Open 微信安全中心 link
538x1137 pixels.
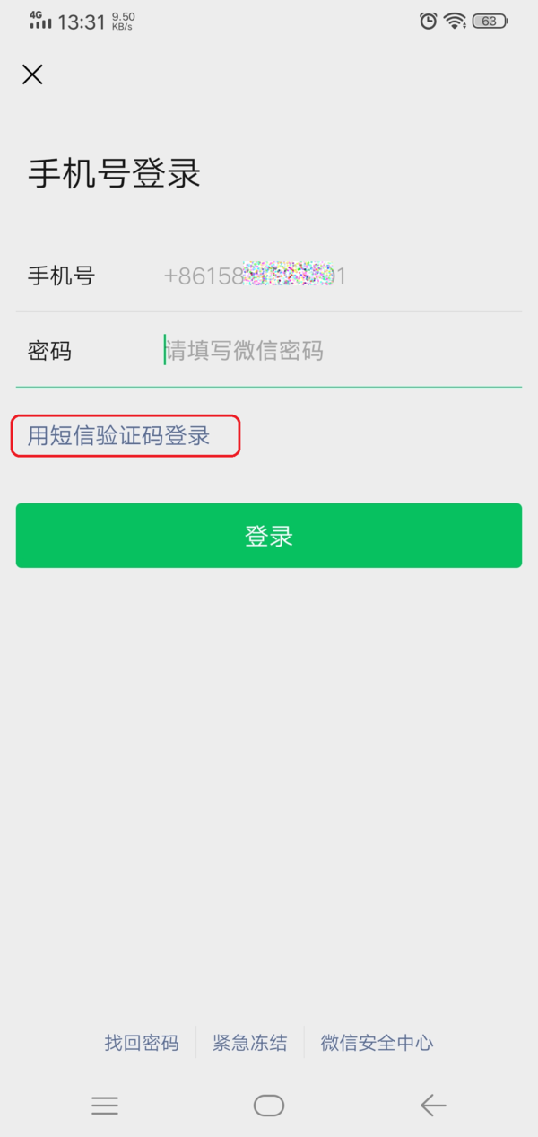tap(377, 1043)
